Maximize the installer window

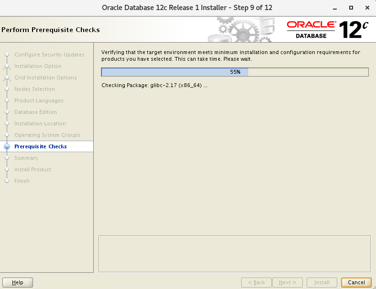coord(351,8)
